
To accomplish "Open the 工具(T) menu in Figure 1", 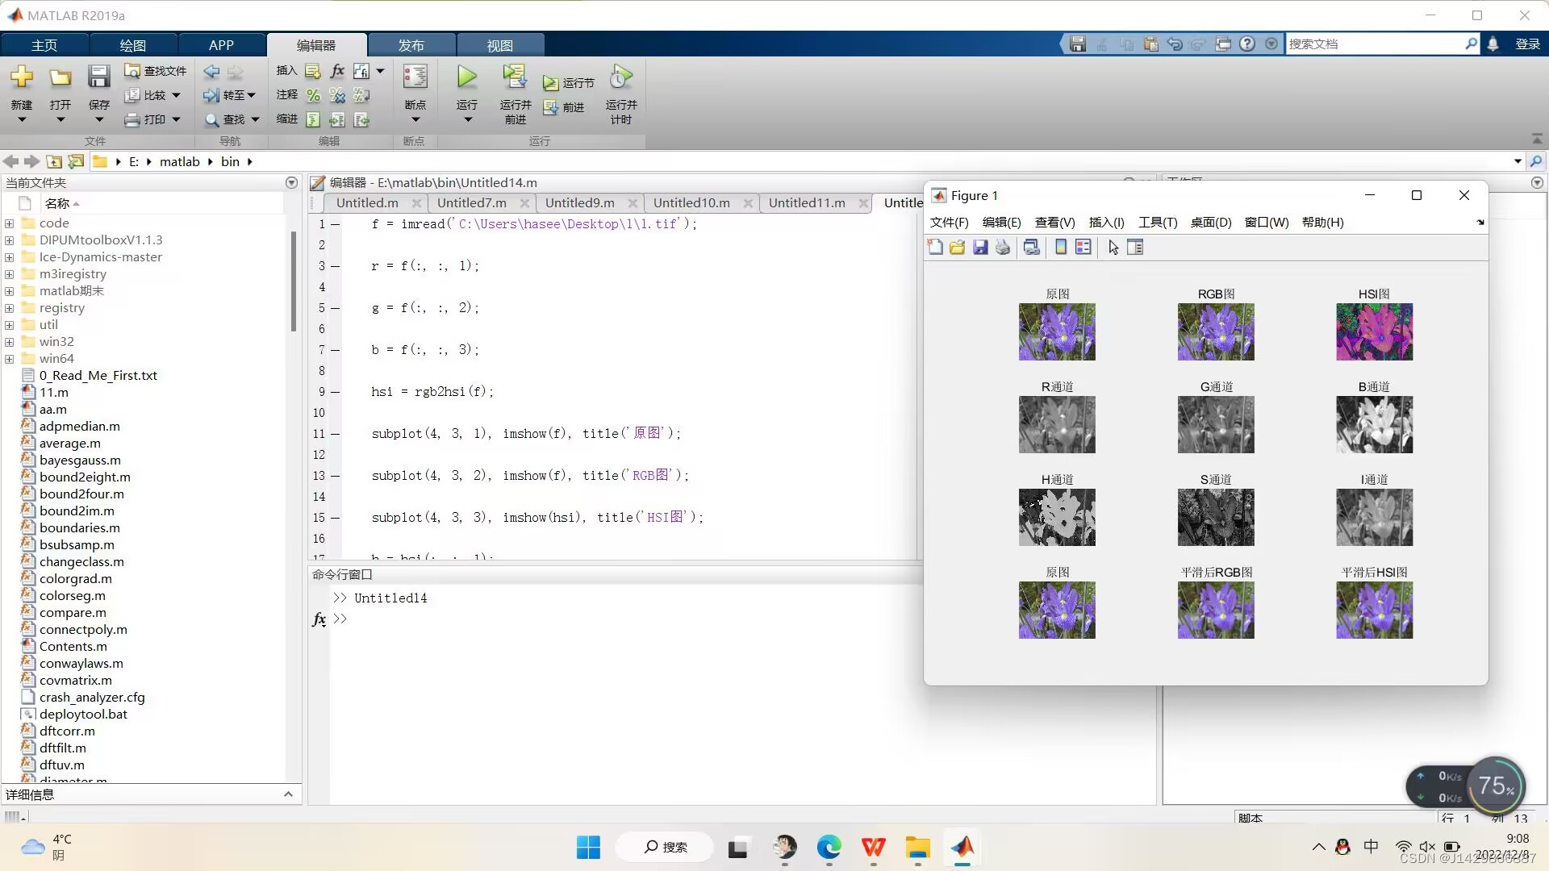I will coord(1157,223).
